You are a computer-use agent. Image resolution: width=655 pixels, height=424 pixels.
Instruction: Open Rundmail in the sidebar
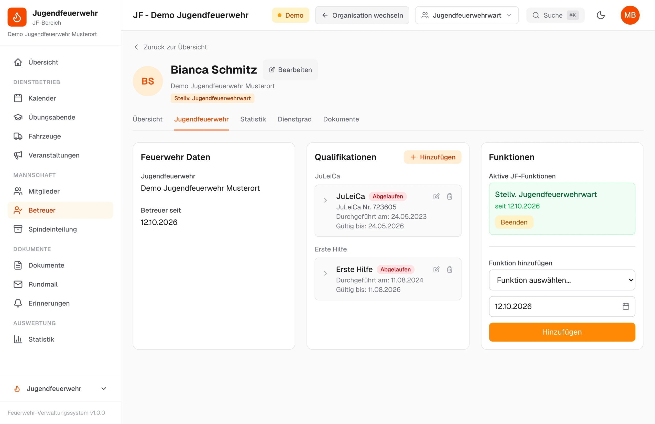pos(60,284)
